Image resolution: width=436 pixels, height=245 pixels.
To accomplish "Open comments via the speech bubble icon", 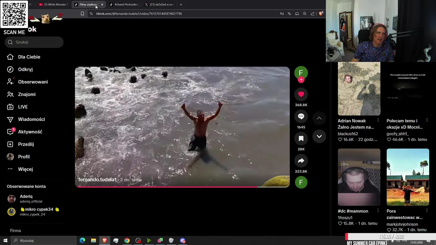I will [301, 116].
